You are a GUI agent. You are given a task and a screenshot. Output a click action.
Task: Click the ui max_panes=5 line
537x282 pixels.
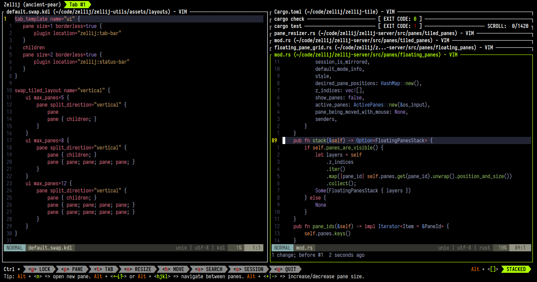click(x=47, y=97)
